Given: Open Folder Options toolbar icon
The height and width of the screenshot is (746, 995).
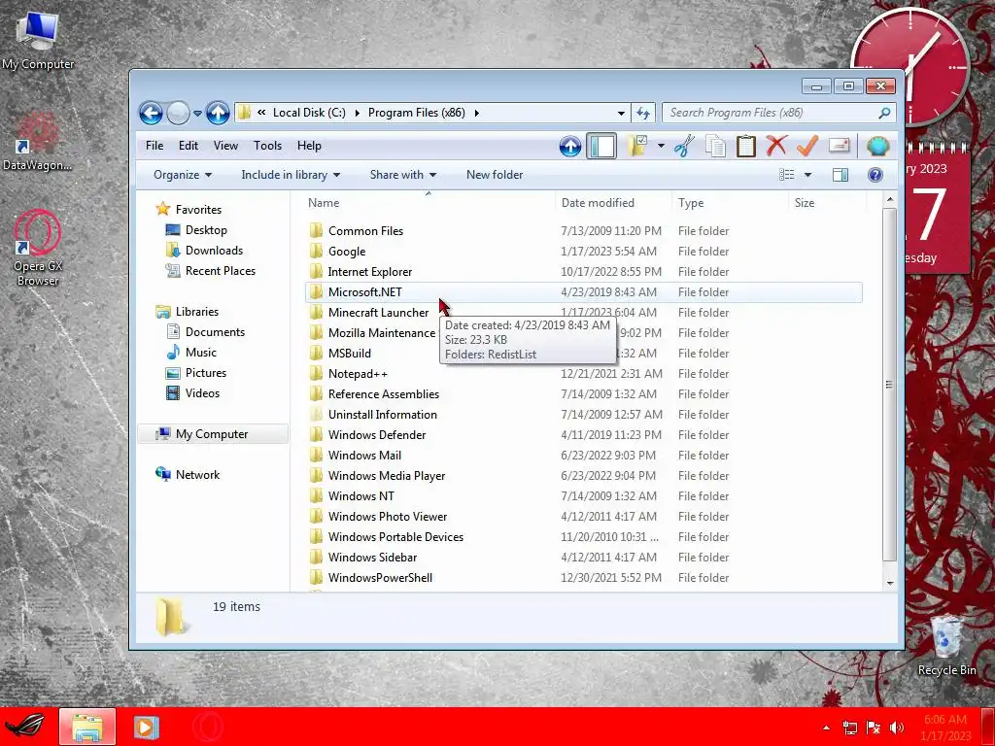Looking at the screenshot, I should pos(637,146).
